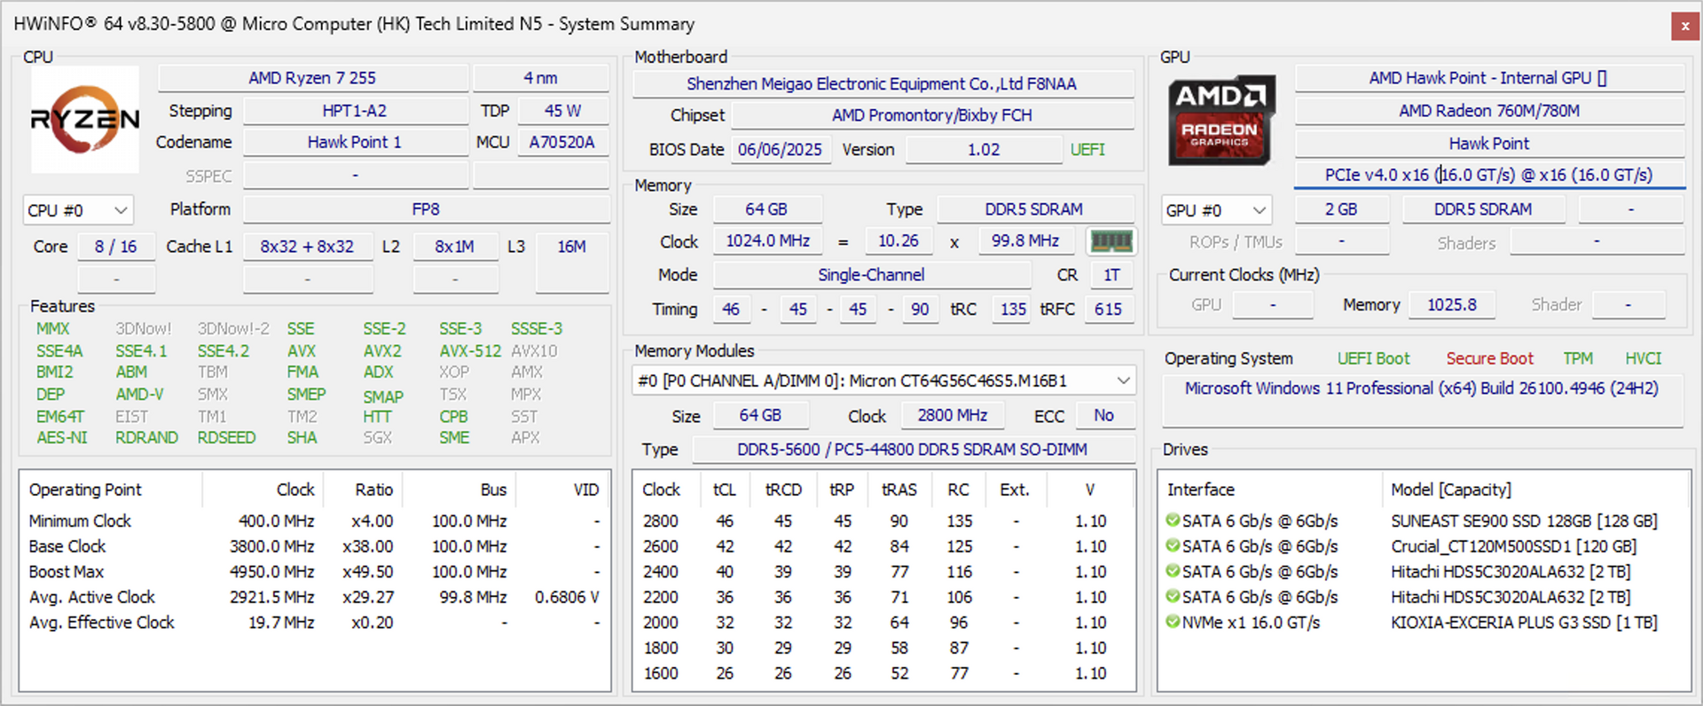
Task: Open the GPU #0 selector dropdown
Action: coord(1216,210)
